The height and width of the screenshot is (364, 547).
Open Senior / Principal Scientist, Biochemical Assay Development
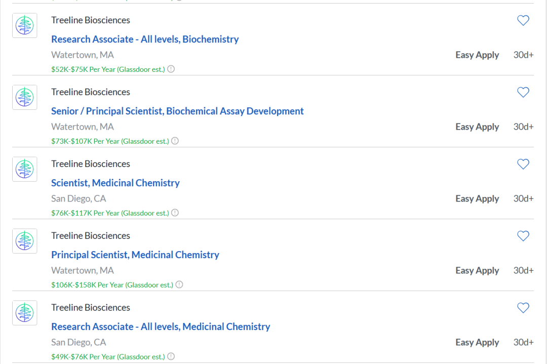(x=177, y=111)
